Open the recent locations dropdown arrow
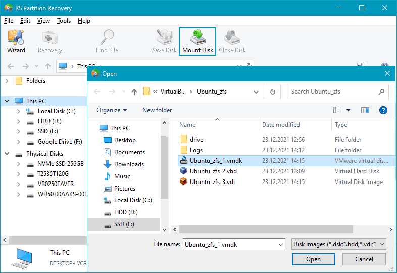This screenshot has width=397, height=273. click(x=124, y=92)
